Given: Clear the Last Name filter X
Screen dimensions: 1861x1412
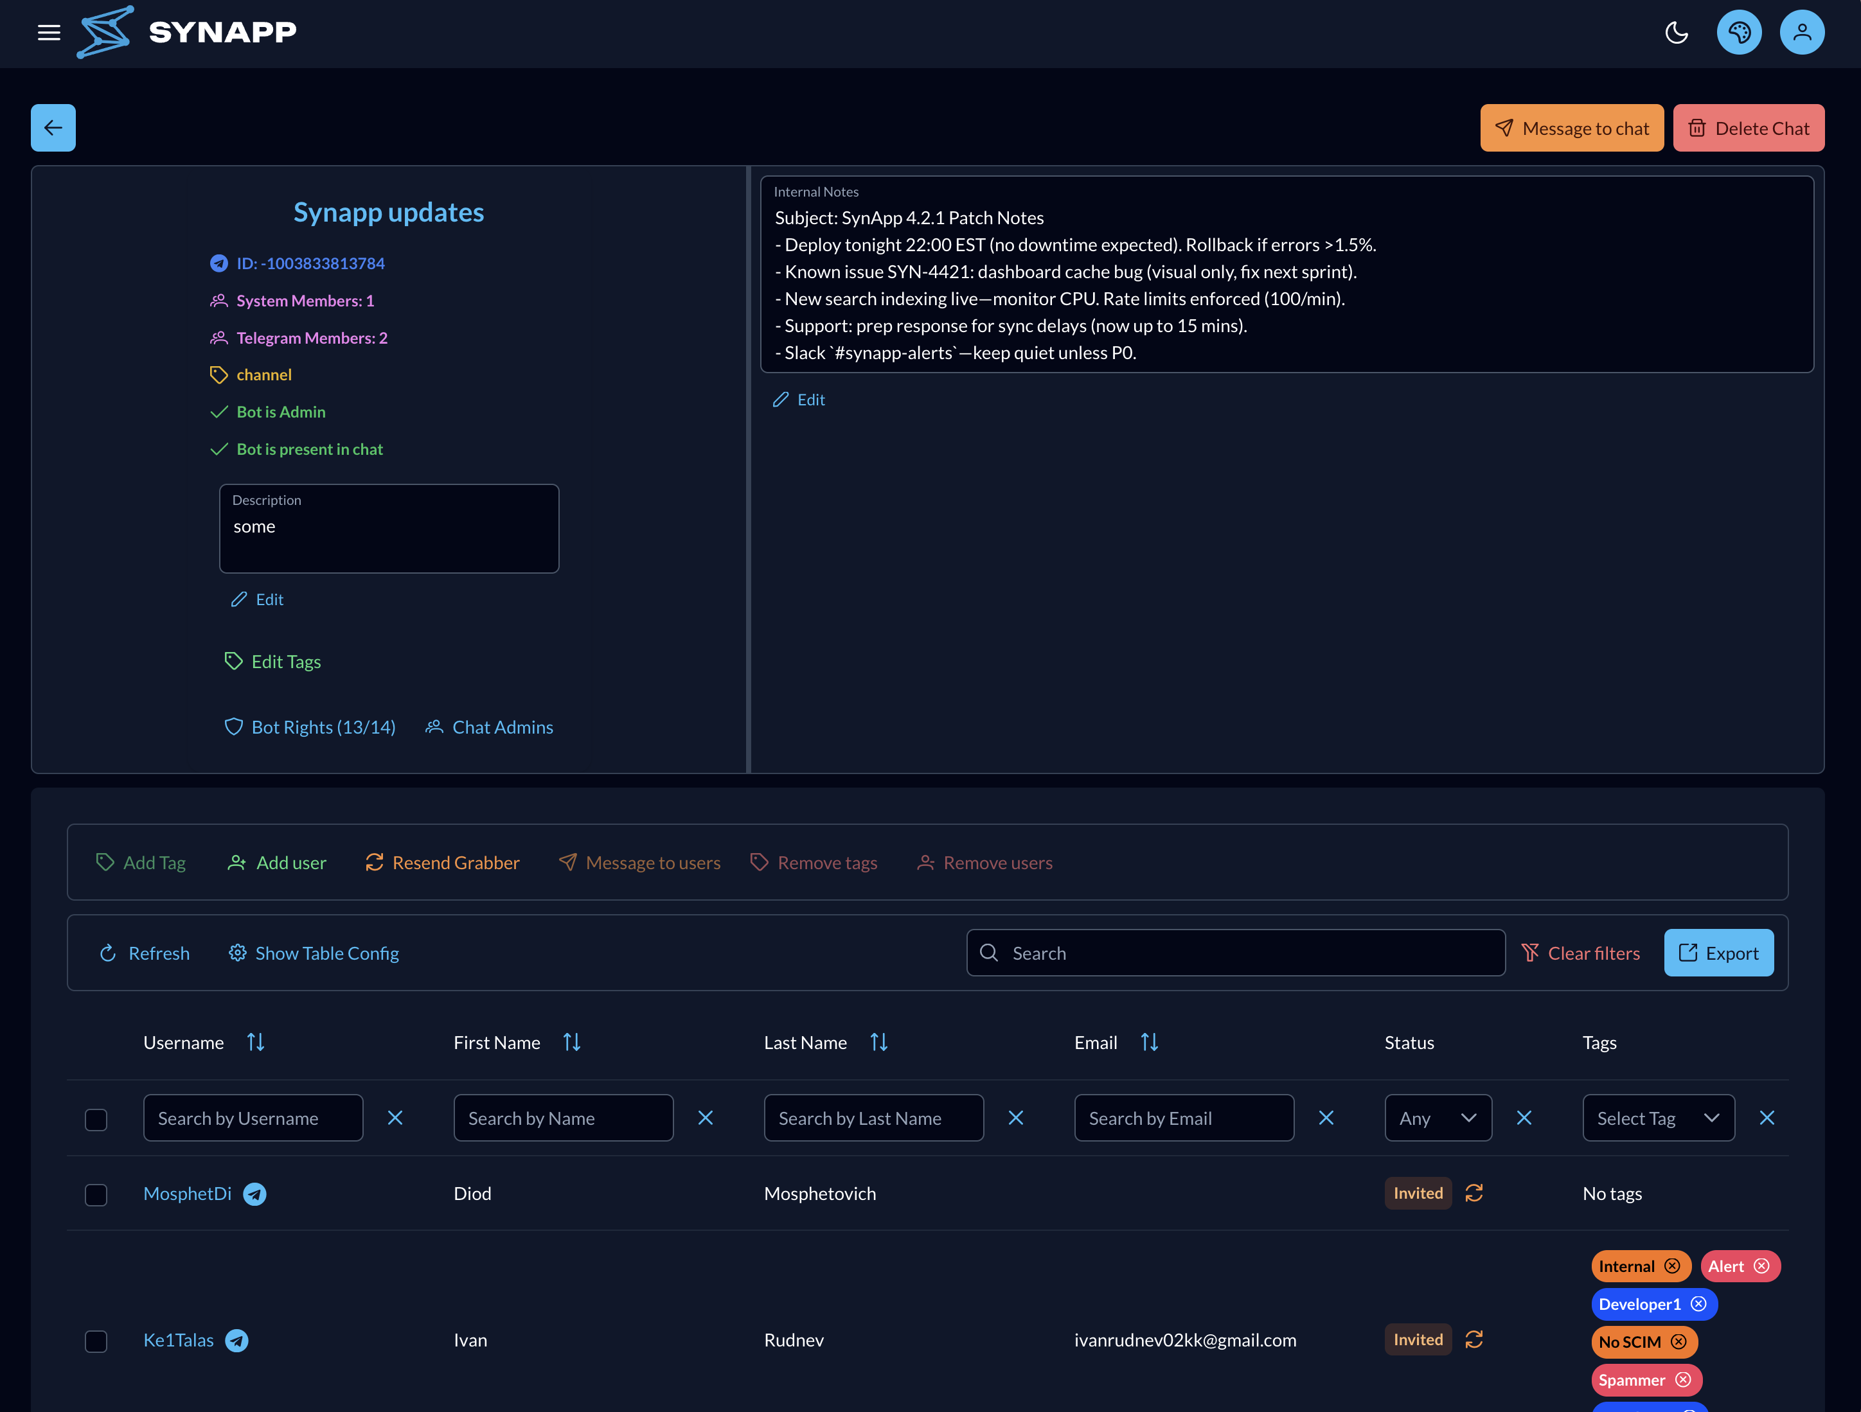Looking at the screenshot, I should (1015, 1118).
